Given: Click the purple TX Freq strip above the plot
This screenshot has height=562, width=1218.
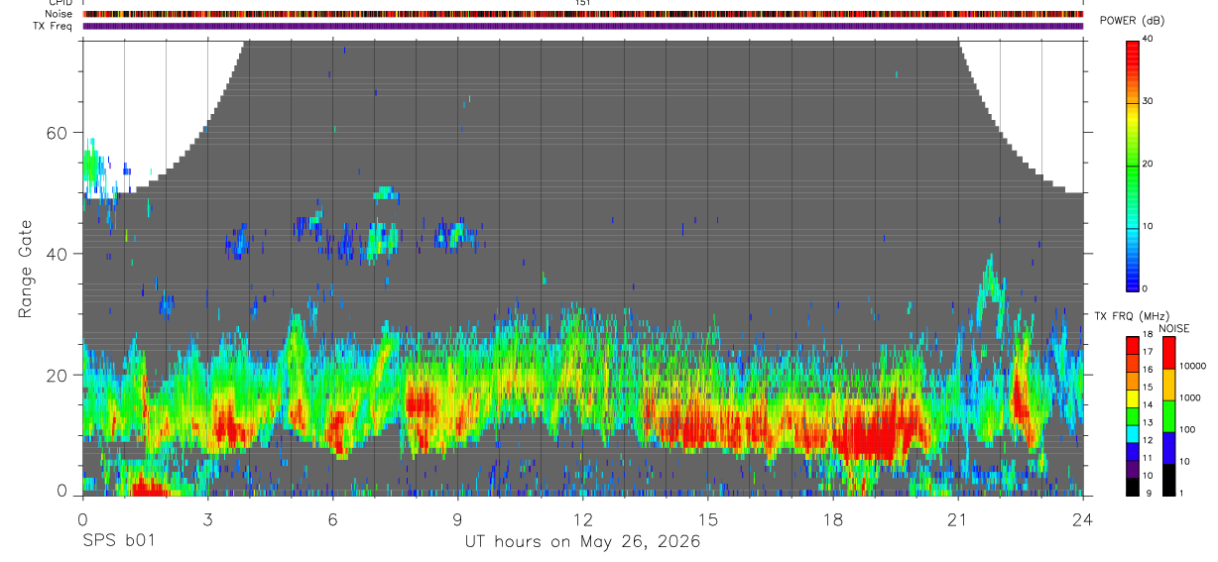Looking at the screenshot, I should pyautogui.click(x=583, y=26).
